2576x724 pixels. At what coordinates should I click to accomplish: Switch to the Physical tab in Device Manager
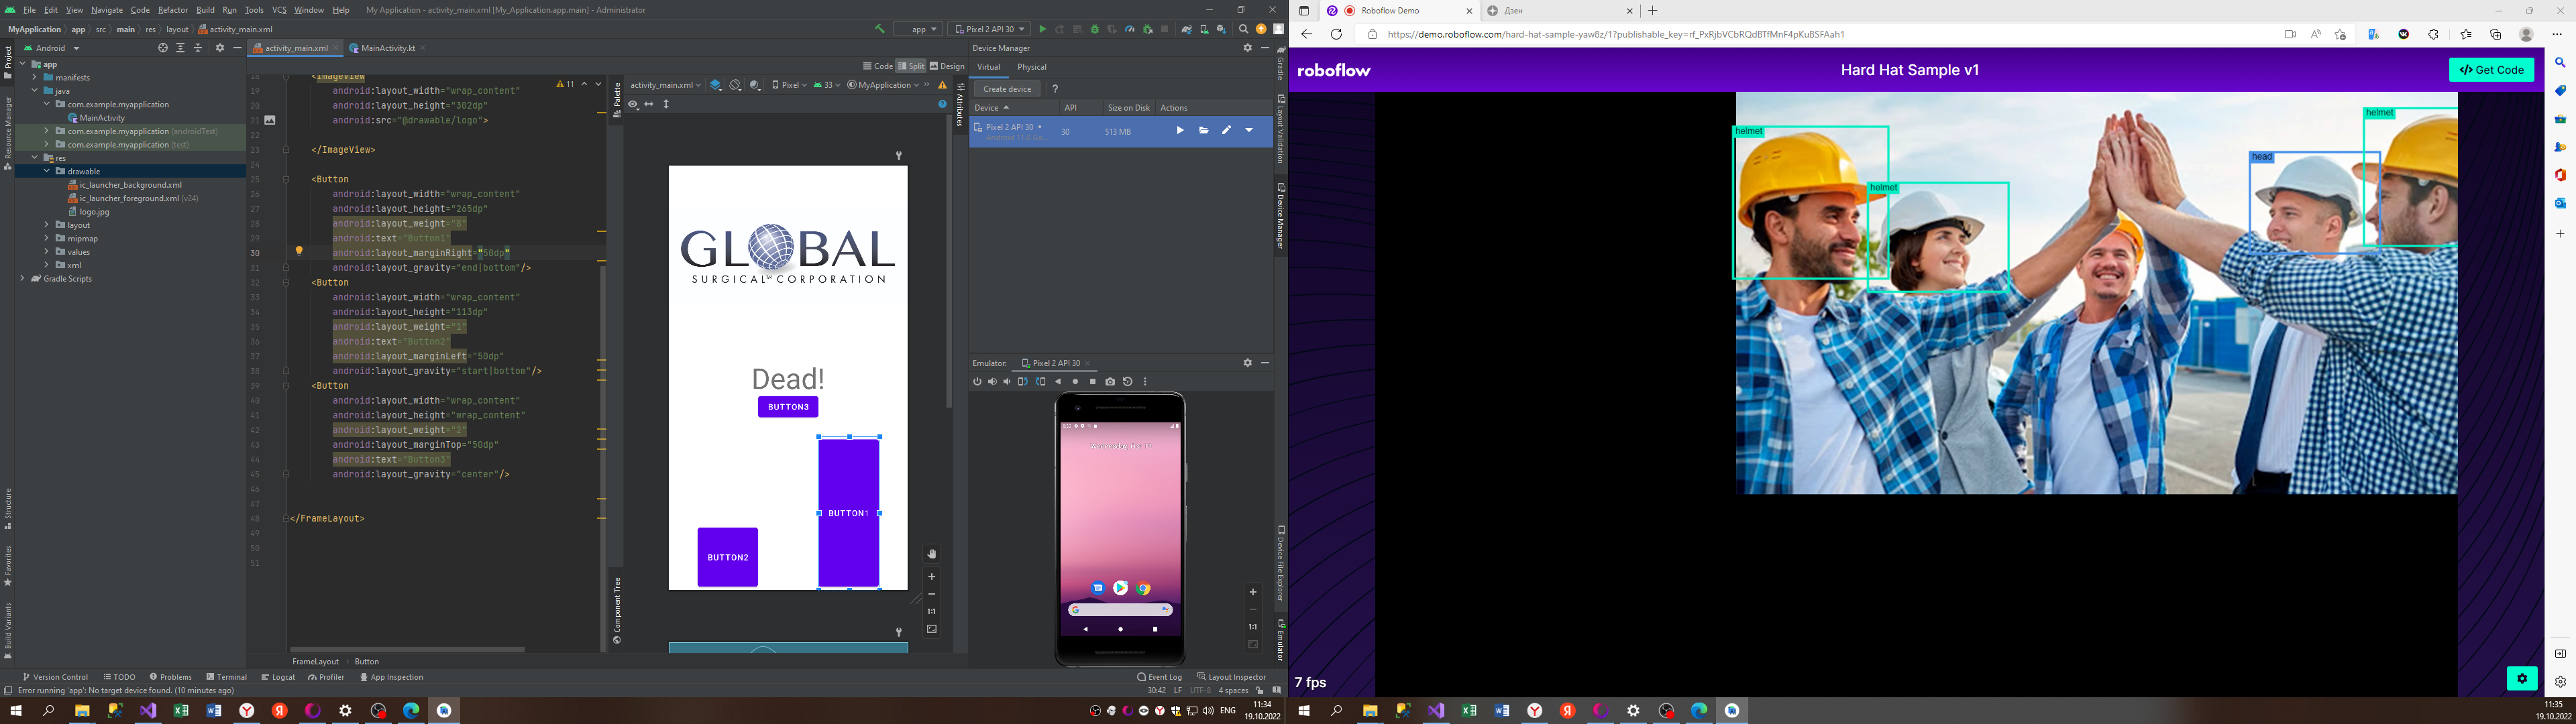tap(1031, 67)
